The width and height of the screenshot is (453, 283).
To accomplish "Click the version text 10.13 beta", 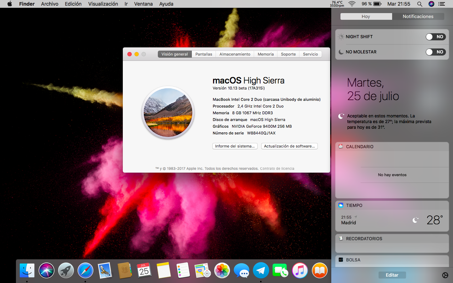I will [x=239, y=88].
